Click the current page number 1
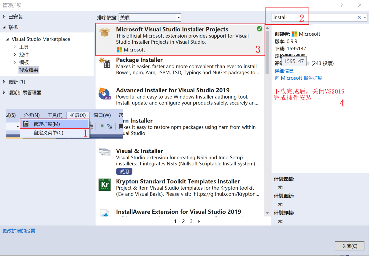This screenshot has height=256, width=369. 175,221
